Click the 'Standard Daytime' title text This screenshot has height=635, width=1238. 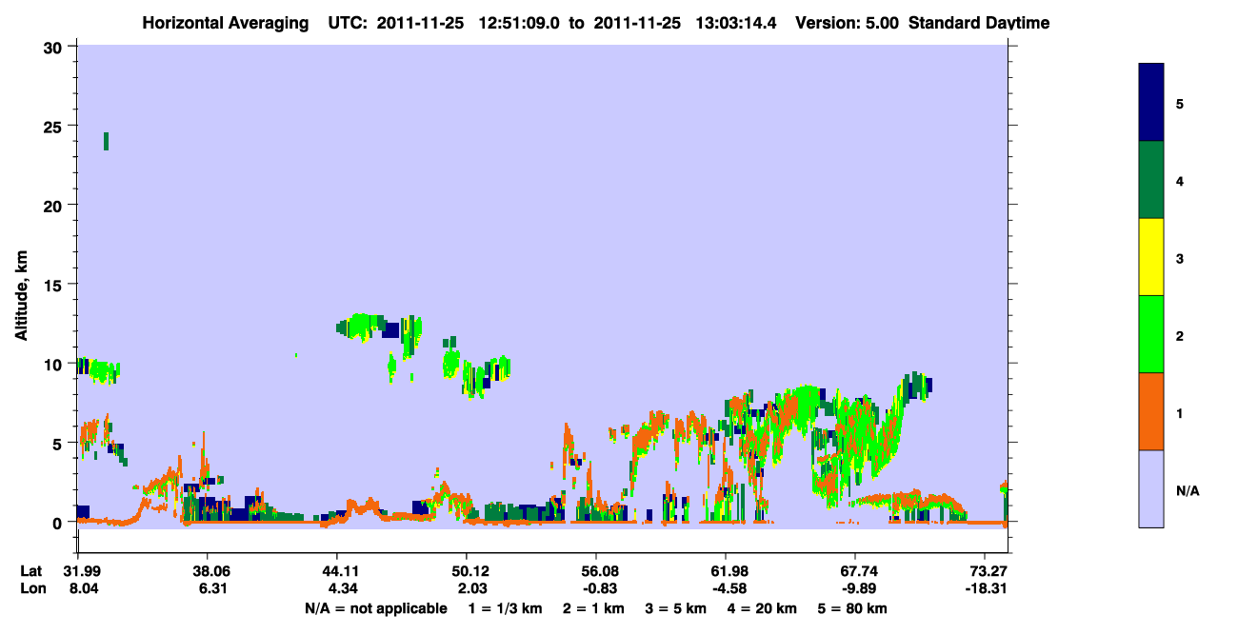click(979, 23)
